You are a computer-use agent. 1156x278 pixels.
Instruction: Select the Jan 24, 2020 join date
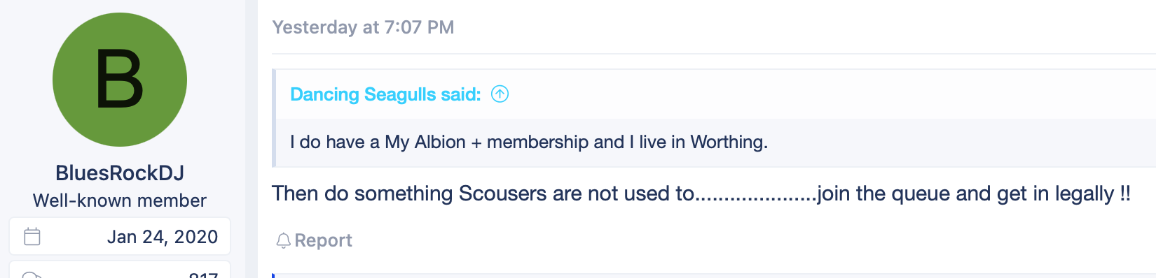163,237
